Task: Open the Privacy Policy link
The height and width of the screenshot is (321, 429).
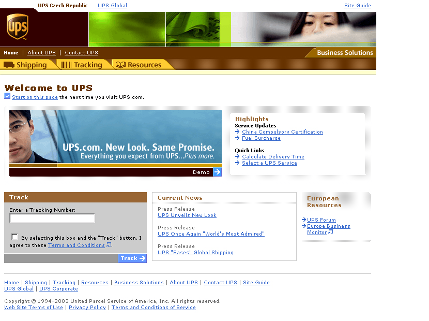Action: click(x=87, y=308)
